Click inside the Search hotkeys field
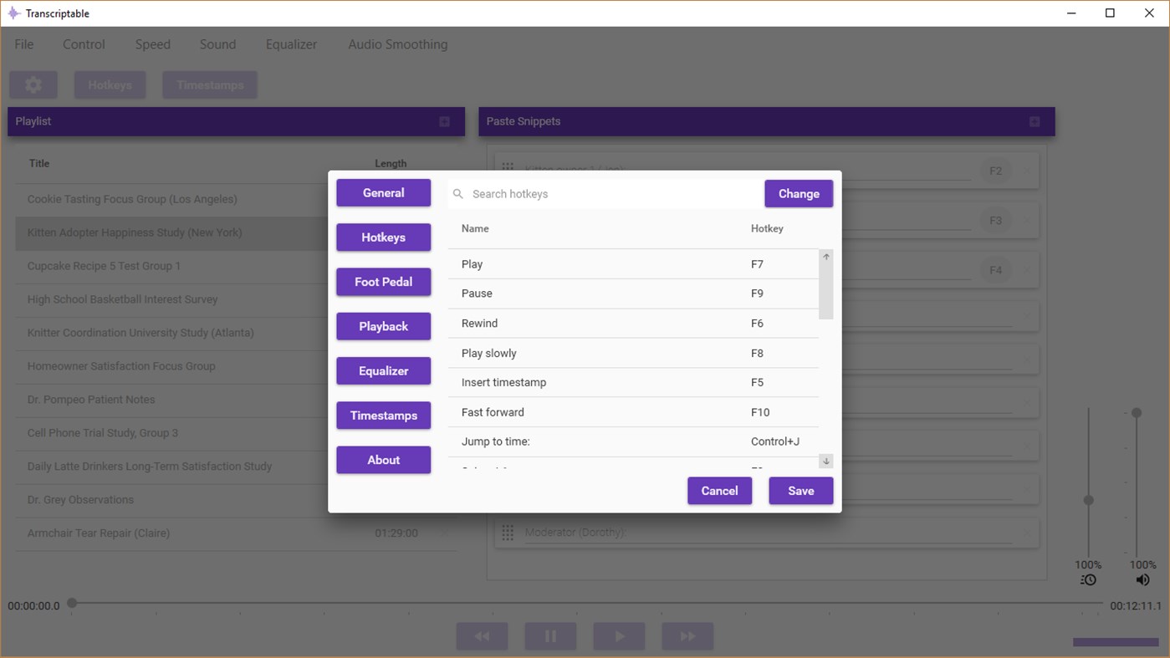 click(585, 193)
